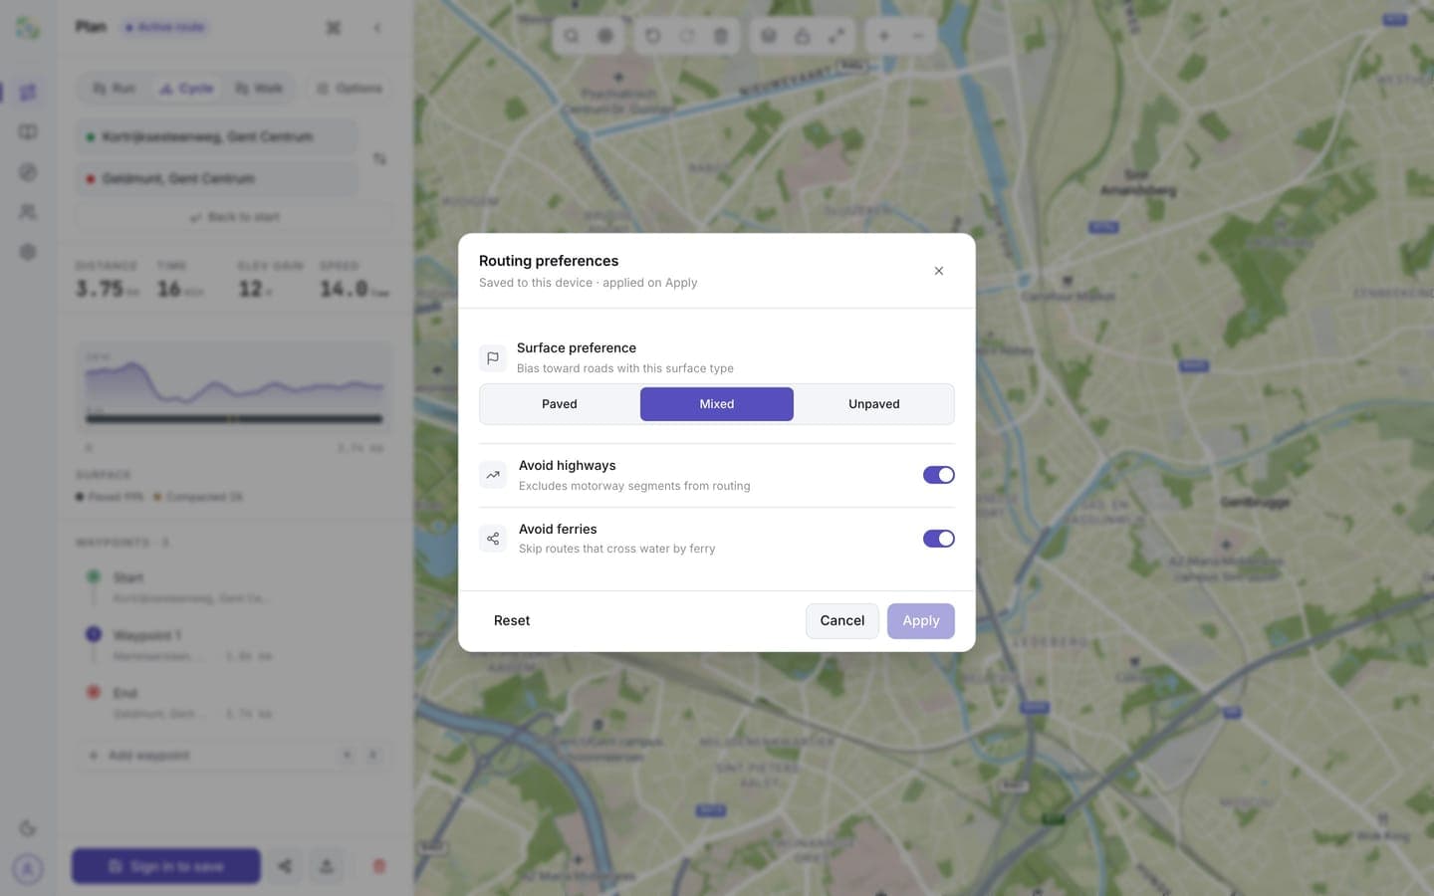Open the Plan view in the sidebar
This screenshot has height=896, width=1434.
click(x=28, y=93)
